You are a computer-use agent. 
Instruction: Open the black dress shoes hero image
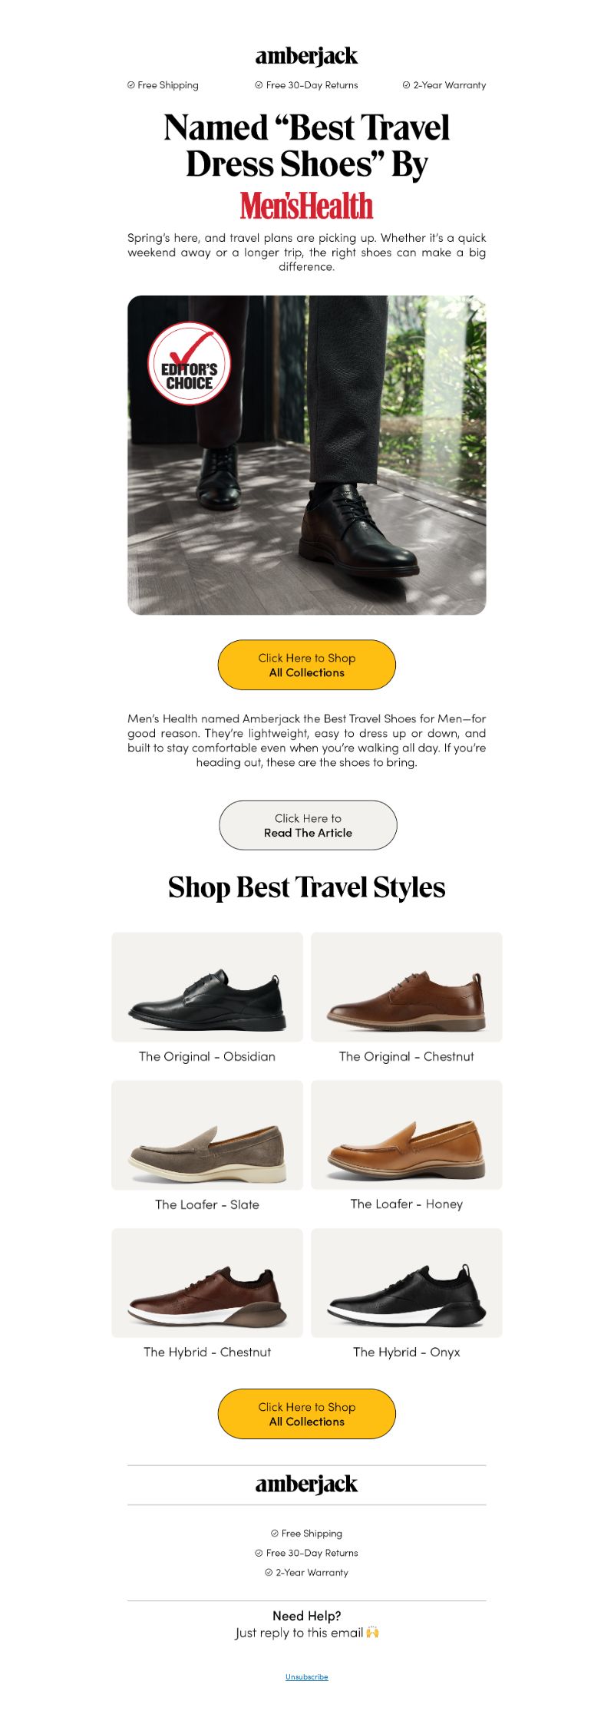coord(306,454)
